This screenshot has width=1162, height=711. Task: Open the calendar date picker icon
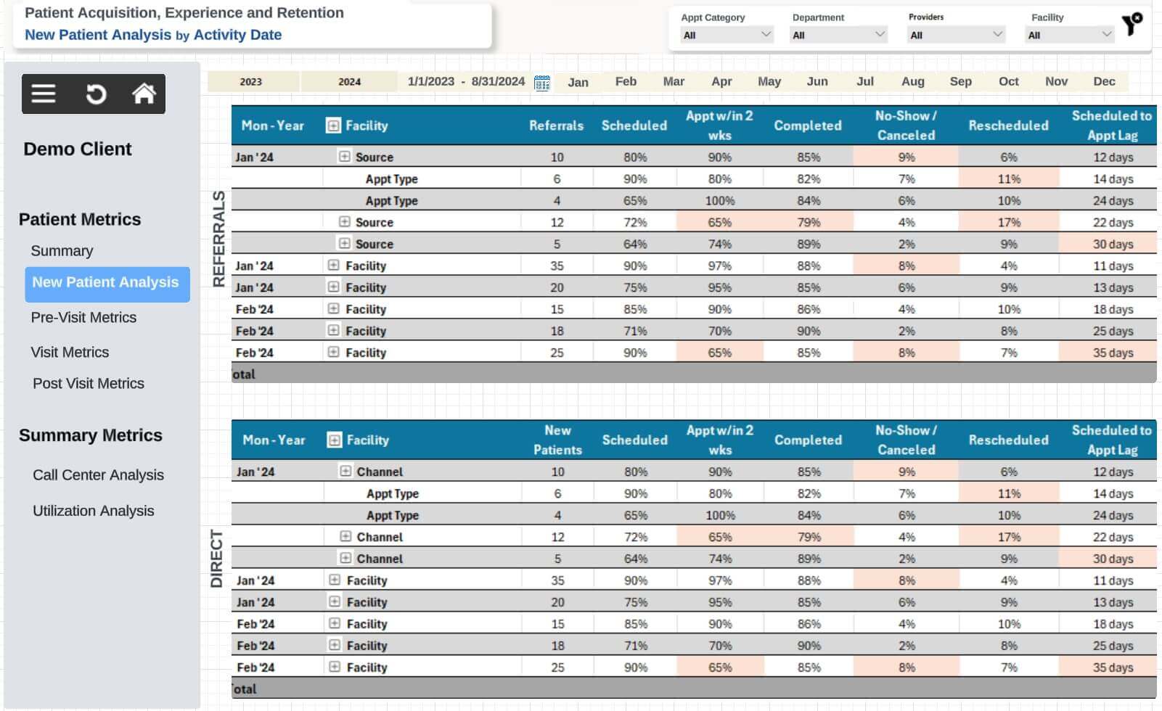tap(541, 83)
